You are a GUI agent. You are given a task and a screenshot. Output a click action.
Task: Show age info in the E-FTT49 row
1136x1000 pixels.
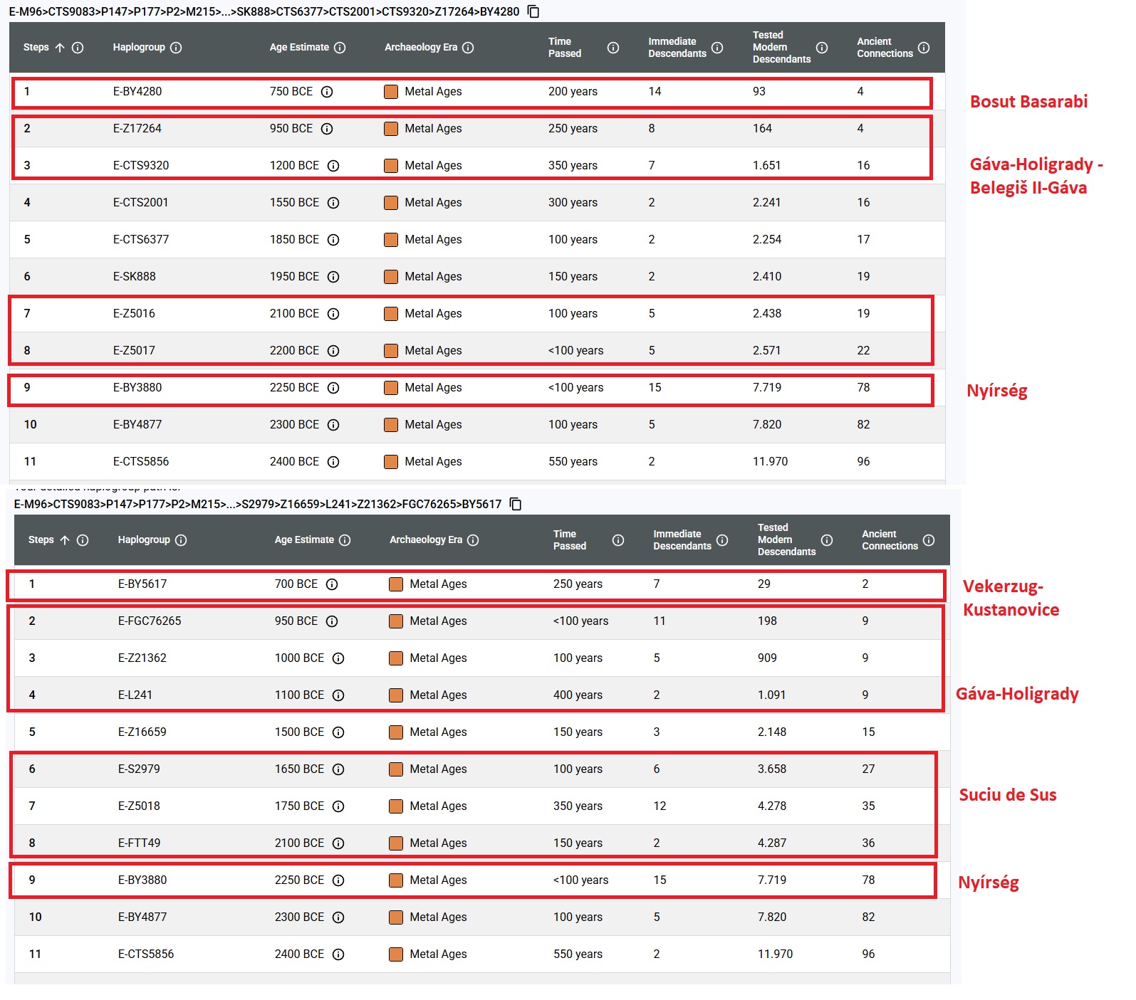(338, 843)
